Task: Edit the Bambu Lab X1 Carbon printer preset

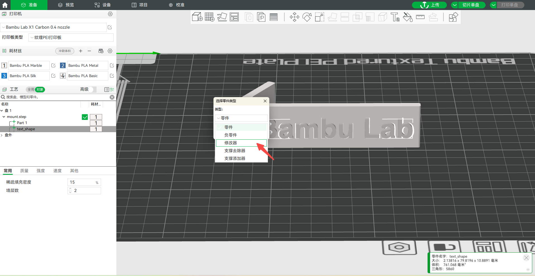Action: tap(110, 27)
